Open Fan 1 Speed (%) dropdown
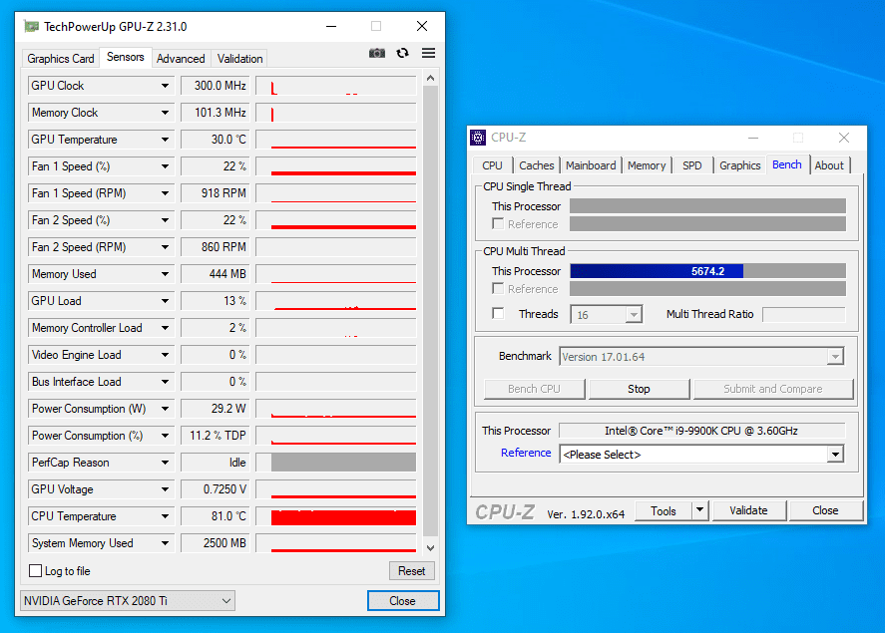 [x=165, y=166]
